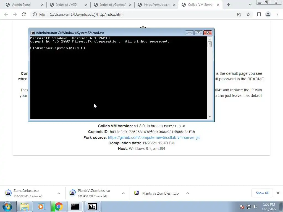Open Windows Explorer from the taskbar

(25, 206)
